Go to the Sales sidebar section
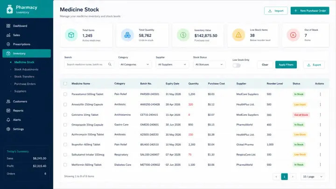This screenshot has height=189, width=336. click(x=27, y=35)
